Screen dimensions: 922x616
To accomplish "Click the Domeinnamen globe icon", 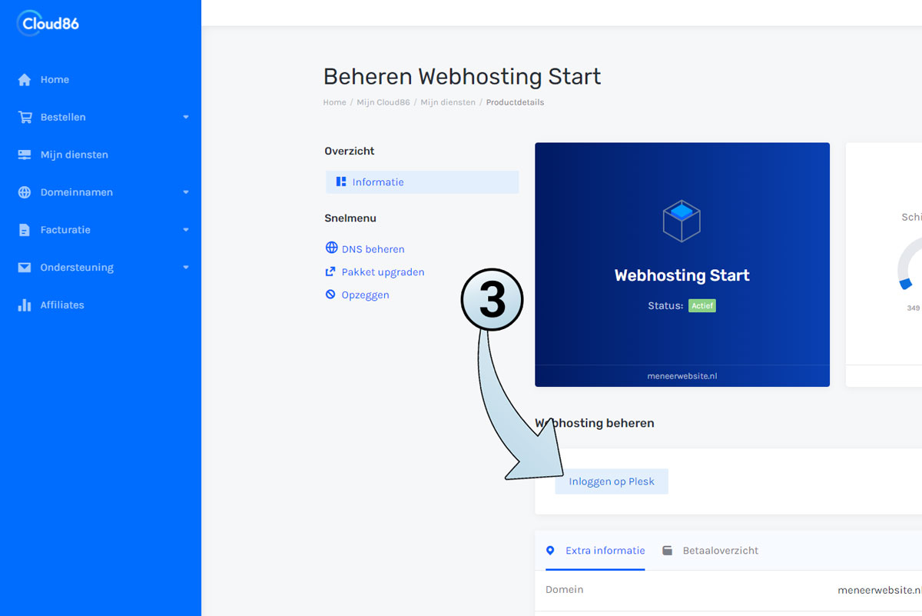I will point(25,192).
